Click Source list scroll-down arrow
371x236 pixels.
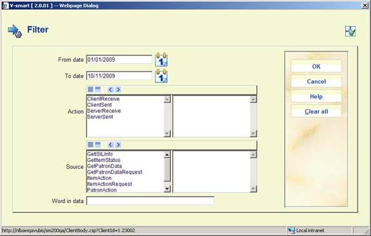pyautogui.click(x=167, y=188)
